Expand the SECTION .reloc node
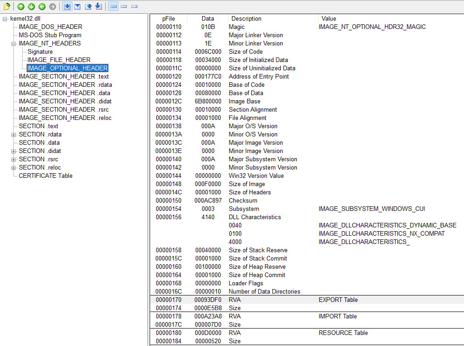This screenshot has height=346, width=464. click(x=13, y=168)
